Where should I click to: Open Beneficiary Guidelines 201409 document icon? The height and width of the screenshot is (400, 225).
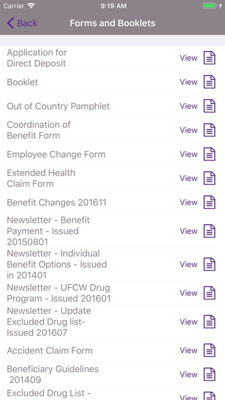coord(210,374)
